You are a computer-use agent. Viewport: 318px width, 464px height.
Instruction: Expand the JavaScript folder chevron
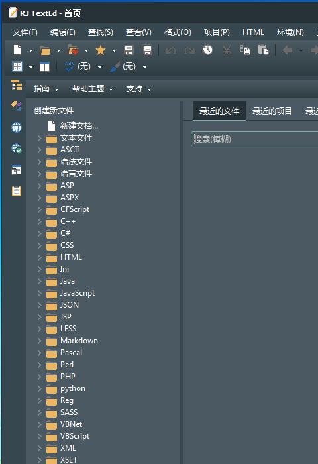(39, 293)
